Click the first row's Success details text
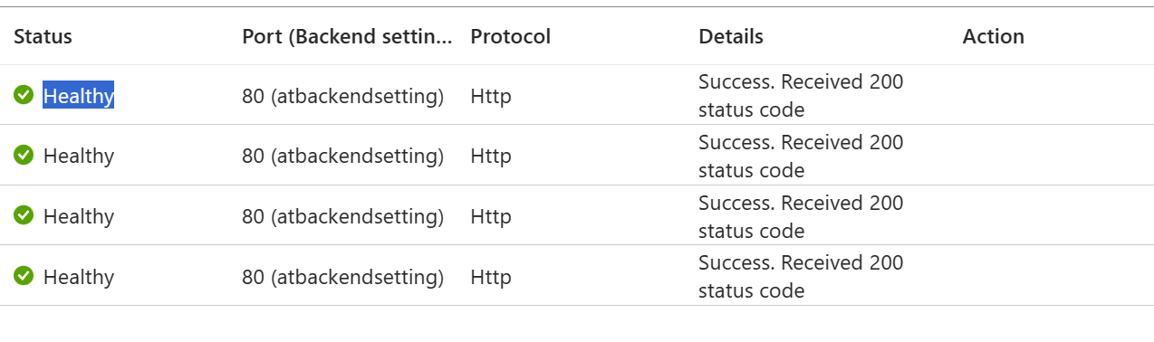The image size is (1154, 342). (801, 96)
